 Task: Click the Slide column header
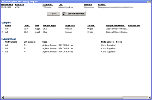(x=45, y=42)
